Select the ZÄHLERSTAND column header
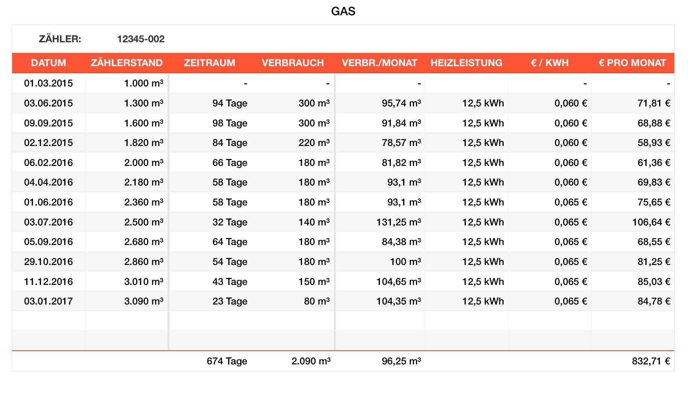Viewport: 688px width, 400px height. pos(126,63)
